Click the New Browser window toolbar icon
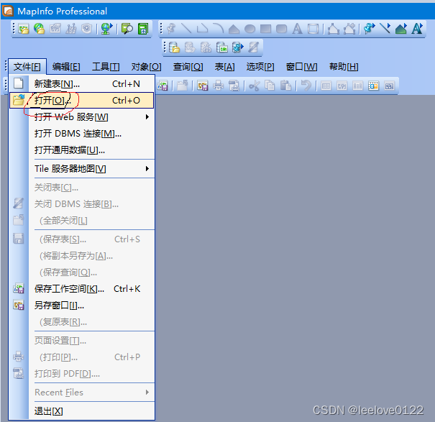Image resolution: width=435 pixels, height=422 pixels. pos(326,86)
